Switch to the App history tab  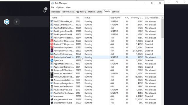[x=81, y=12]
